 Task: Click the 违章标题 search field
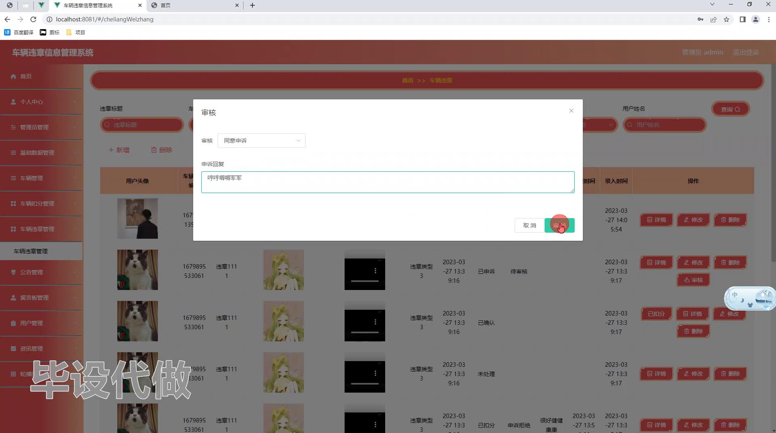coord(142,125)
